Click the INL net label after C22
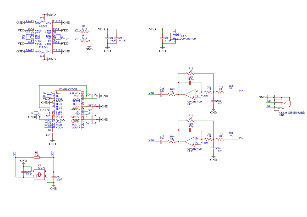 click(x=241, y=138)
